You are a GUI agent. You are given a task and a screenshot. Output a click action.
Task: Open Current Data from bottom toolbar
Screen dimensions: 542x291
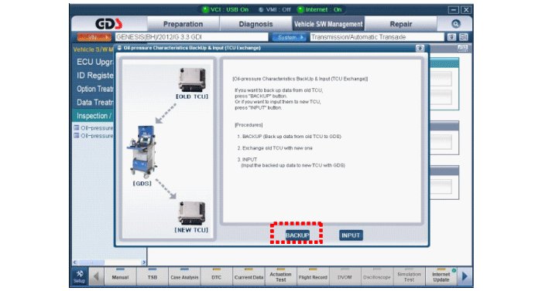[x=249, y=276]
